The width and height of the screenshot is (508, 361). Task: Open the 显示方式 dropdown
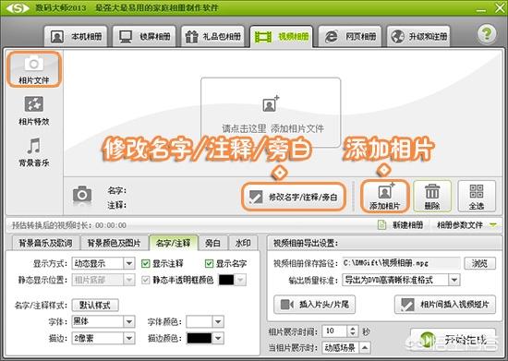[x=129, y=263]
